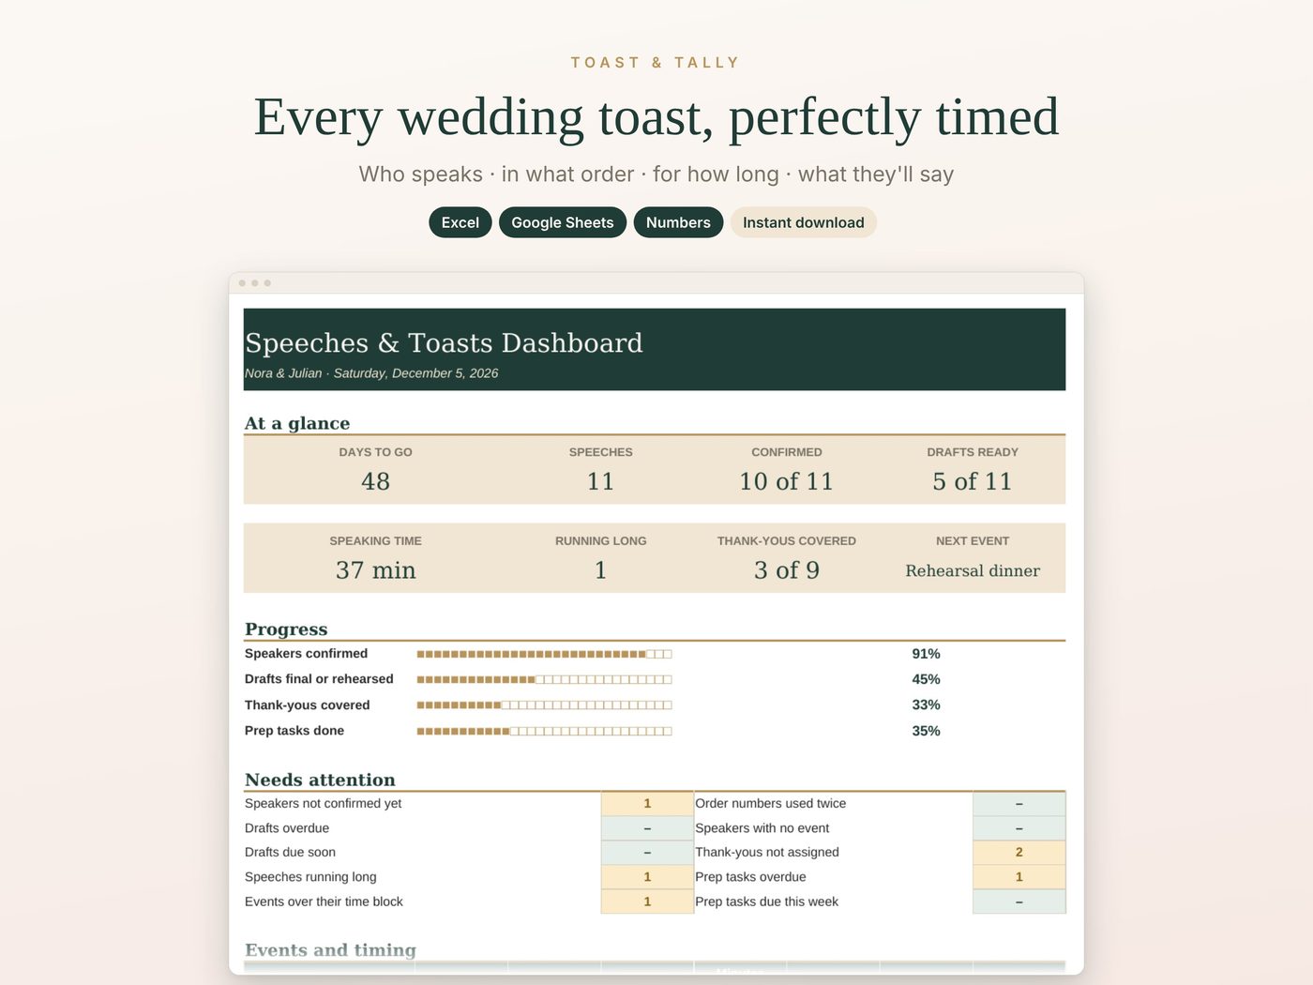Click the "Speakers not confirmed yet" count cell
Screen dimensions: 1313x985
point(647,804)
